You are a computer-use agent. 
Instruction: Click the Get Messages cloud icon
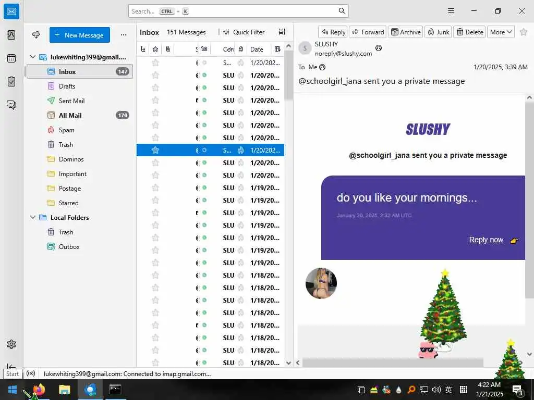36,35
